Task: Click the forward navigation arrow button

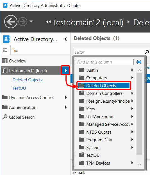Action: click(23, 22)
